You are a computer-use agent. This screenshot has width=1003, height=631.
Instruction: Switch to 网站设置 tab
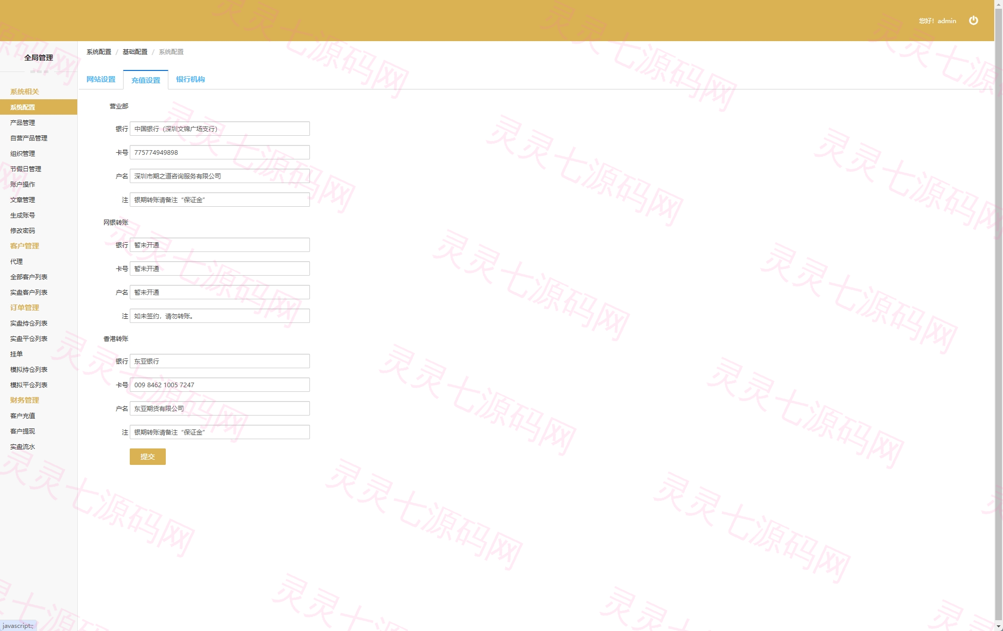point(101,79)
